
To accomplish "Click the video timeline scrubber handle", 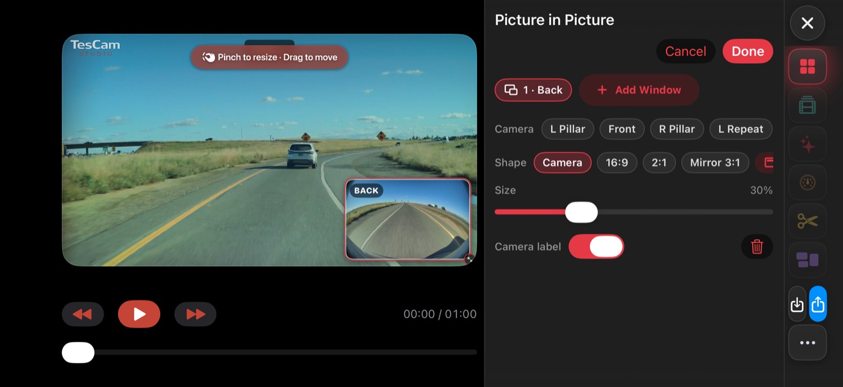I will click(78, 353).
